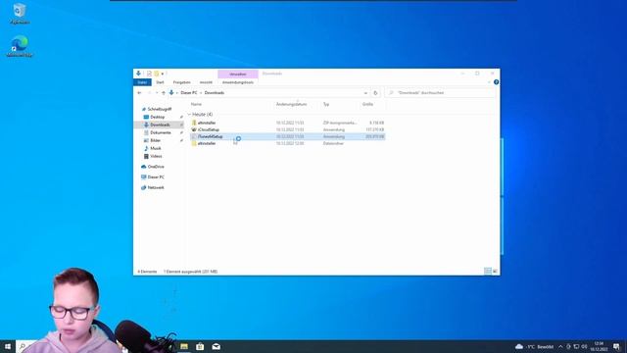Open the Microsoft Edge desktop shortcut

[x=20, y=46]
